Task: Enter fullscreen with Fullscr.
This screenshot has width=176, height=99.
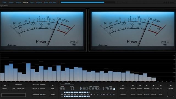Action: tap(32, 2)
